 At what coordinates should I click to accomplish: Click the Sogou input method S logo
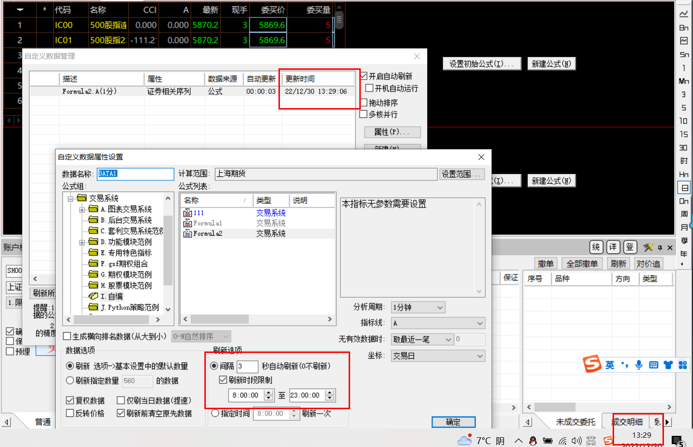tap(592, 364)
